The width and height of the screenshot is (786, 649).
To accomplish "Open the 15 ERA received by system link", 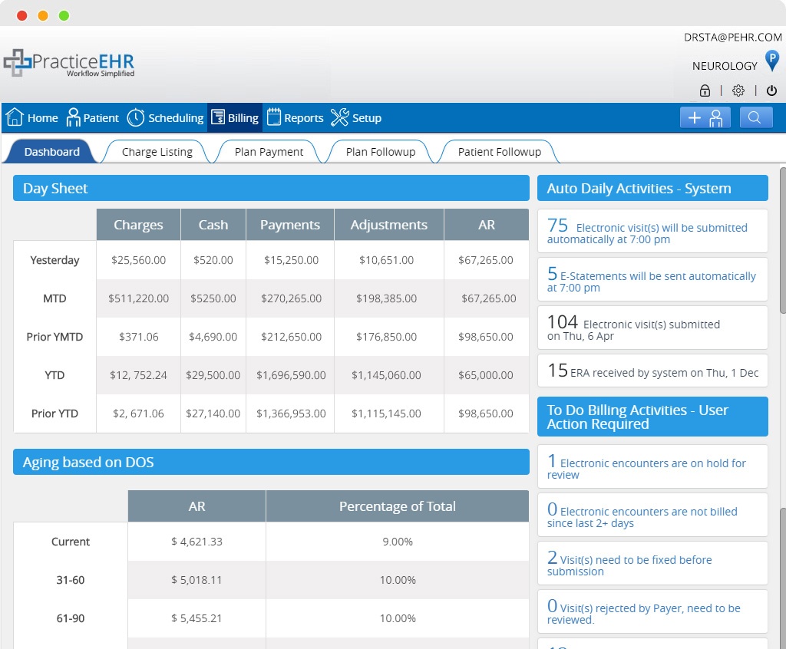I will tap(652, 371).
